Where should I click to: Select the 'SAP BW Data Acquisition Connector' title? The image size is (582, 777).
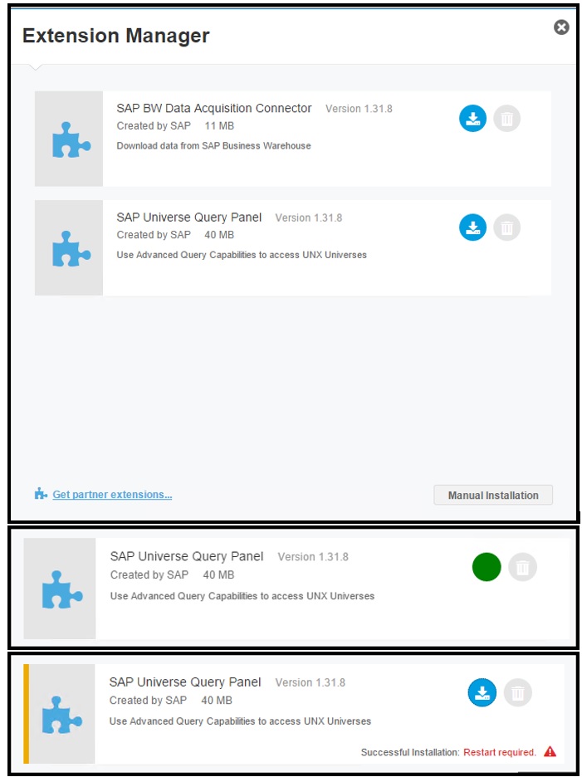pos(214,108)
